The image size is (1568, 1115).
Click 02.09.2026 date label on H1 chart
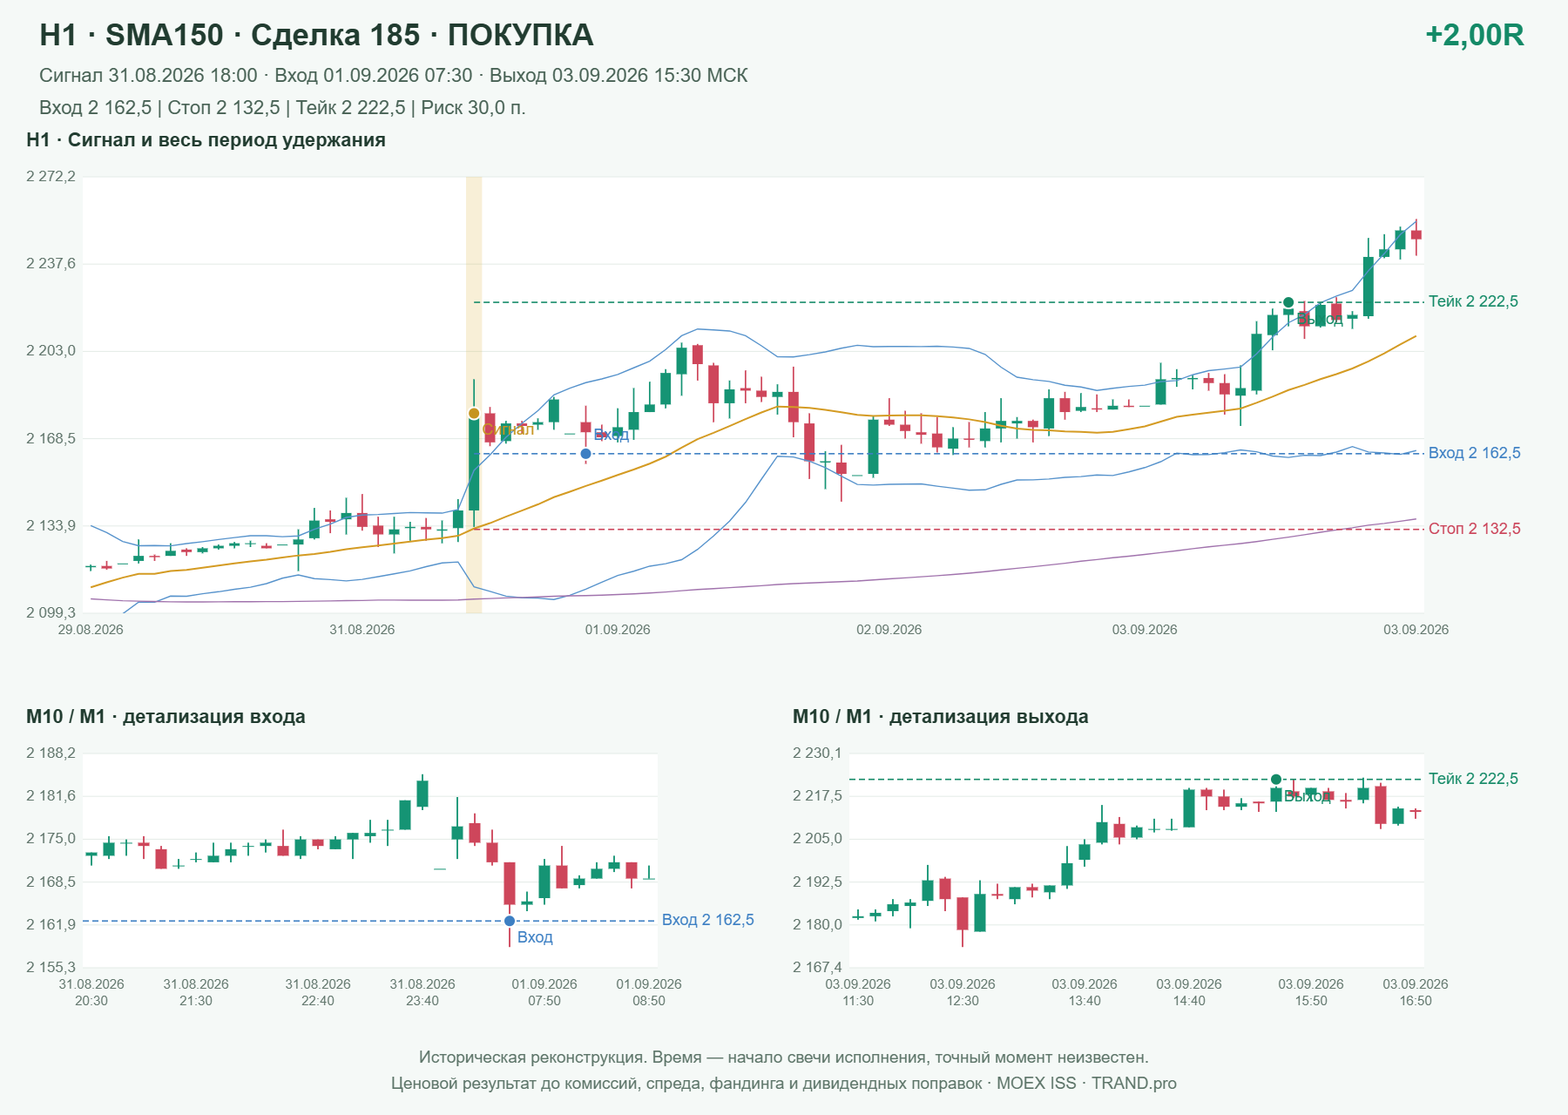[x=889, y=630]
